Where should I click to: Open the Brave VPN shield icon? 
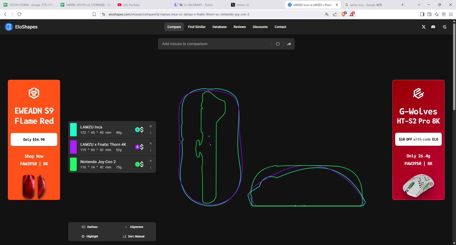443,14
